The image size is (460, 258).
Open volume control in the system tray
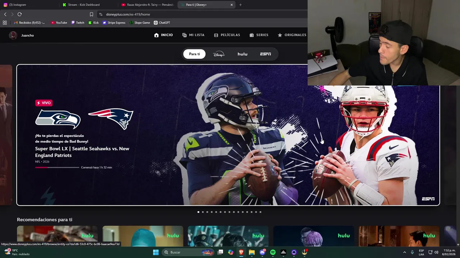coord(436,252)
